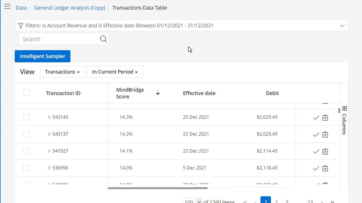362x203 pixels.
Task: Click the filter funnel icon
Action: click(20, 26)
